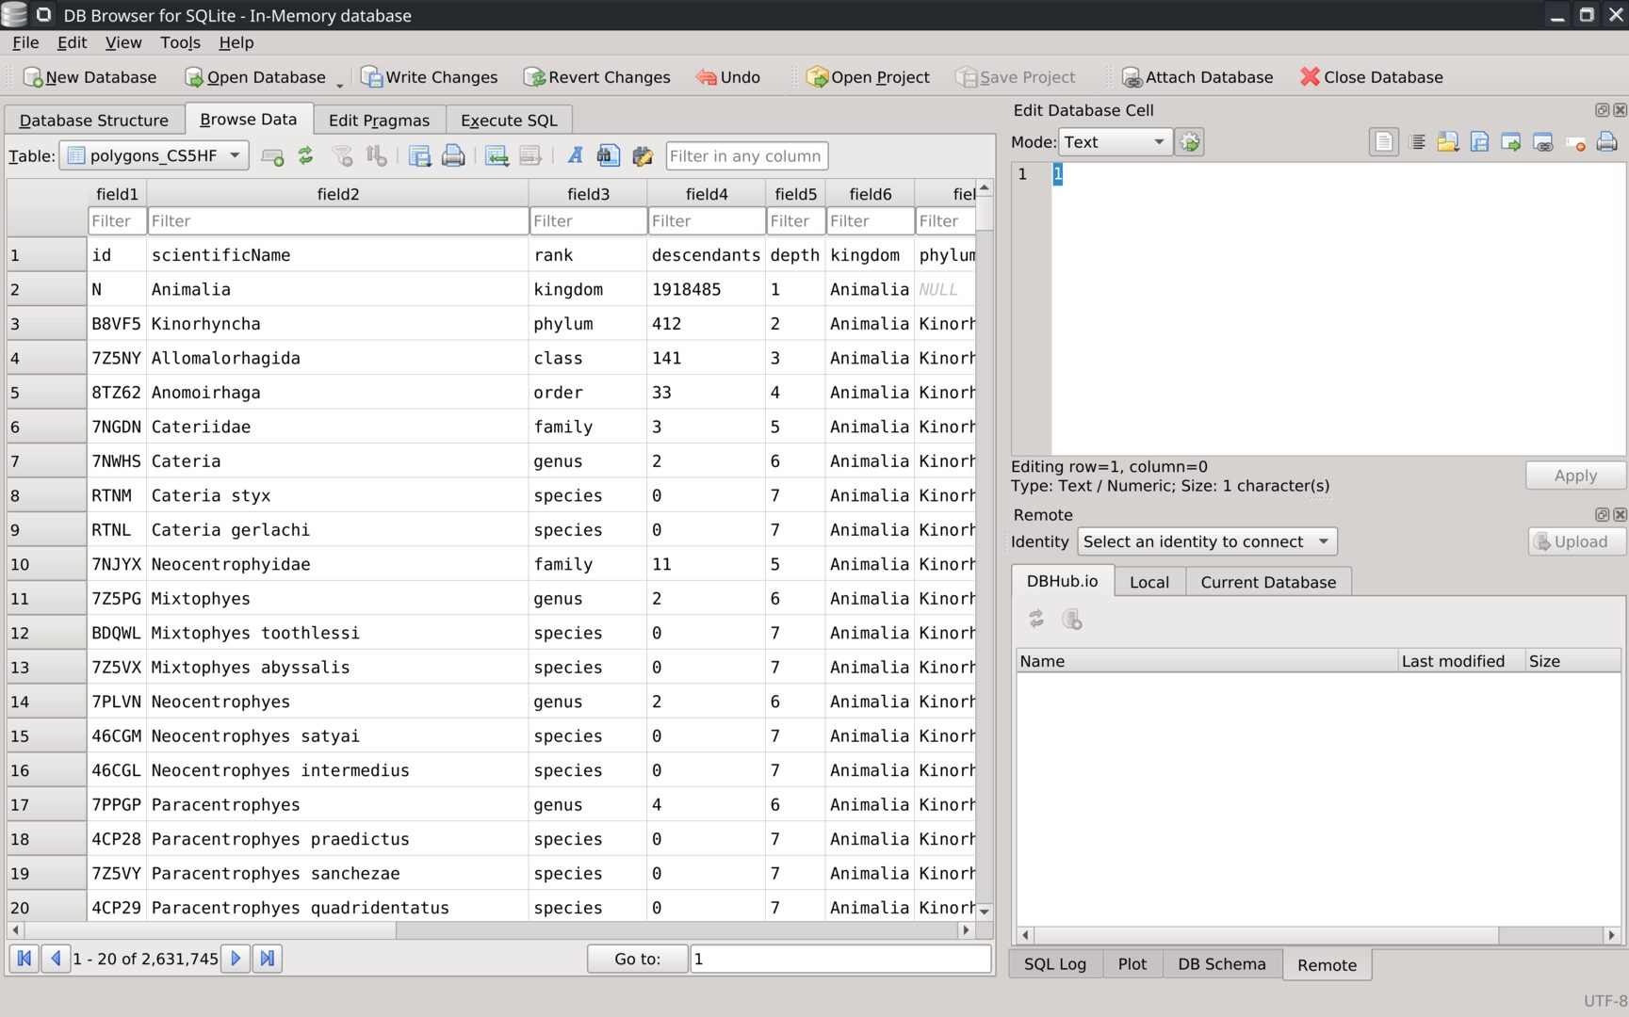Click the set as NULL icon
The height and width of the screenshot is (1017, 1629).
point(1575,142)
